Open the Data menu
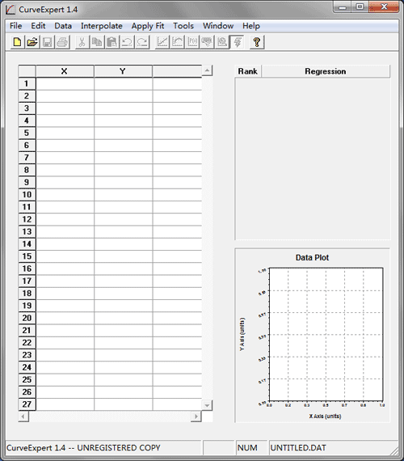 pos(63,26)
